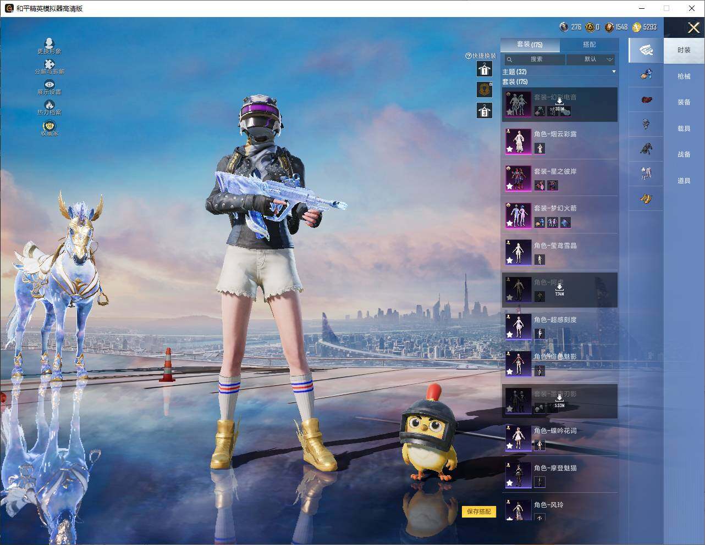Close the wardrobe with the X button

(693, 27)
